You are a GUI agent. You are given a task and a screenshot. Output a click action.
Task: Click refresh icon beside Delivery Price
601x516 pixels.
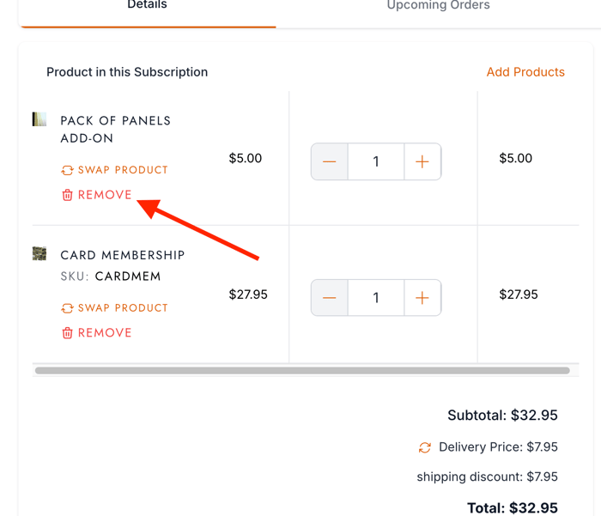click(425, 447)
